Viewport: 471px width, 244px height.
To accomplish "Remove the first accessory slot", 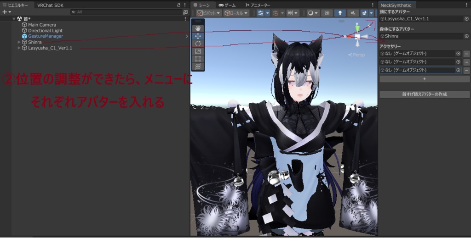I will (x=466, y=54).
